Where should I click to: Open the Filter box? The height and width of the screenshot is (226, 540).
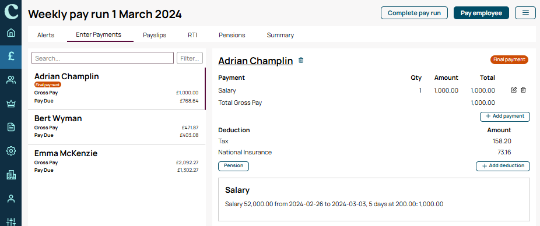(190, 58)
